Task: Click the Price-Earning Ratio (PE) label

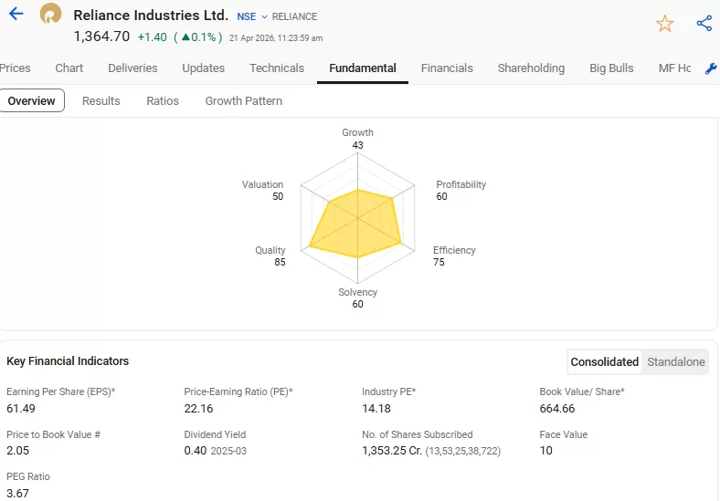Action: point(238,391)
